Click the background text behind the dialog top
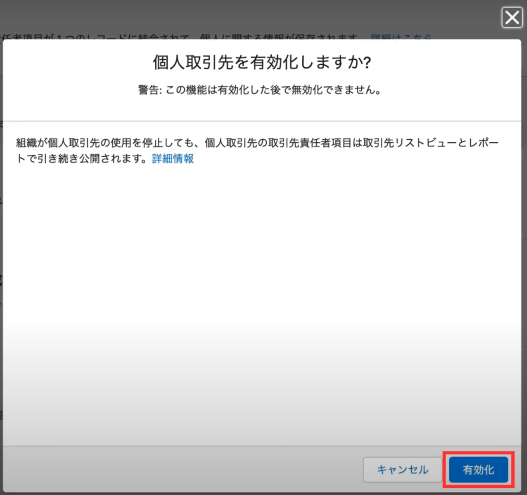527x495 pixels. point(180,37)
